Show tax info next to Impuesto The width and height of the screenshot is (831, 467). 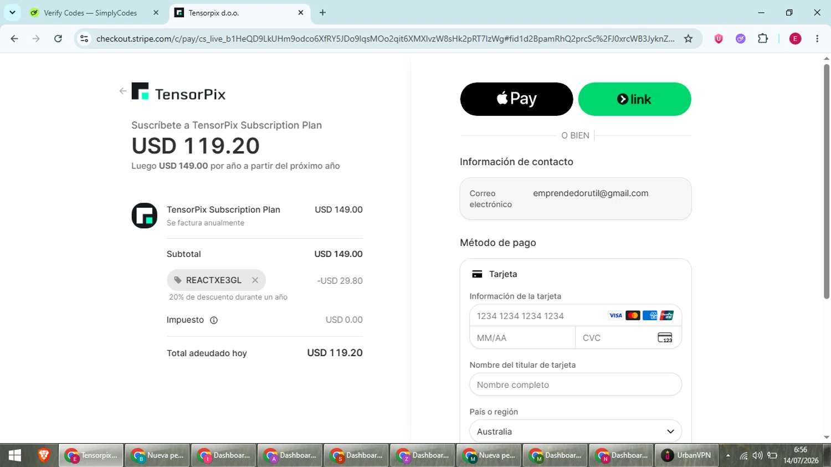click(x=214, y=320)
